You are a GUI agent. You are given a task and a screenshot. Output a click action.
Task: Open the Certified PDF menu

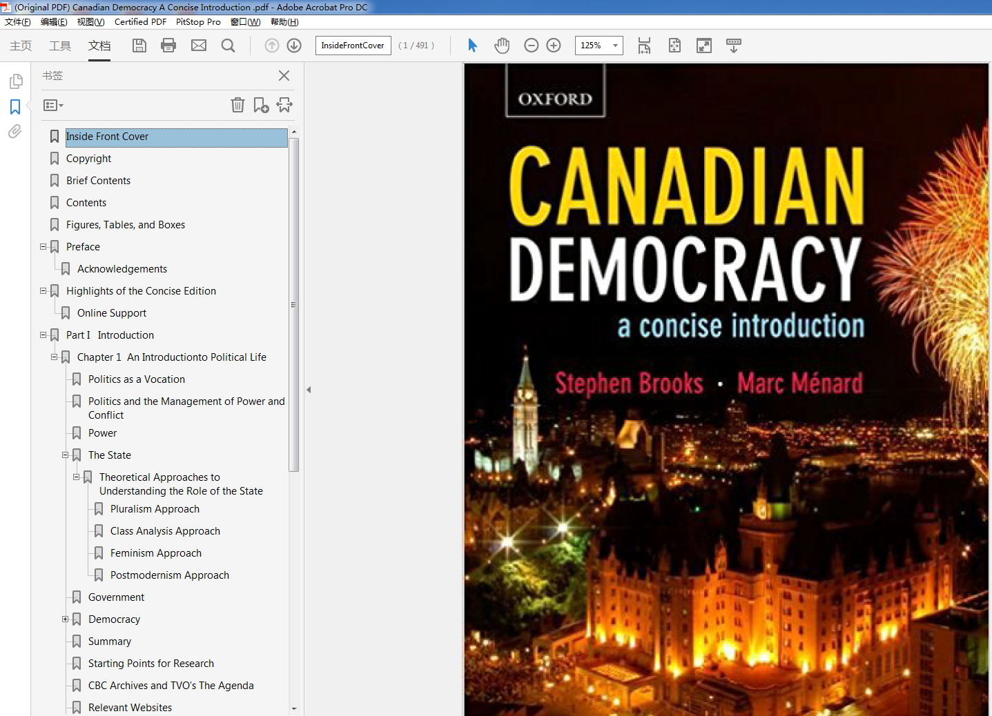[x=140, y=22]
